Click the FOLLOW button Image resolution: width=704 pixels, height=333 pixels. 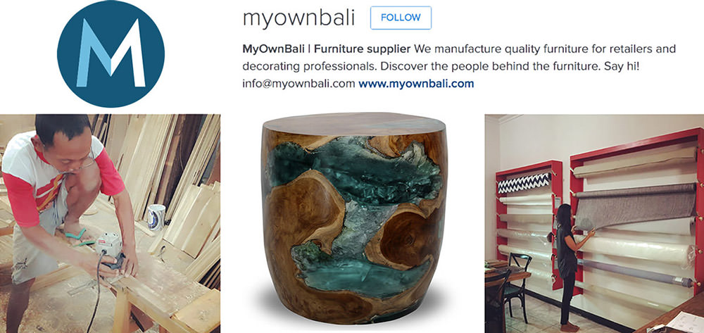point(401,18)
